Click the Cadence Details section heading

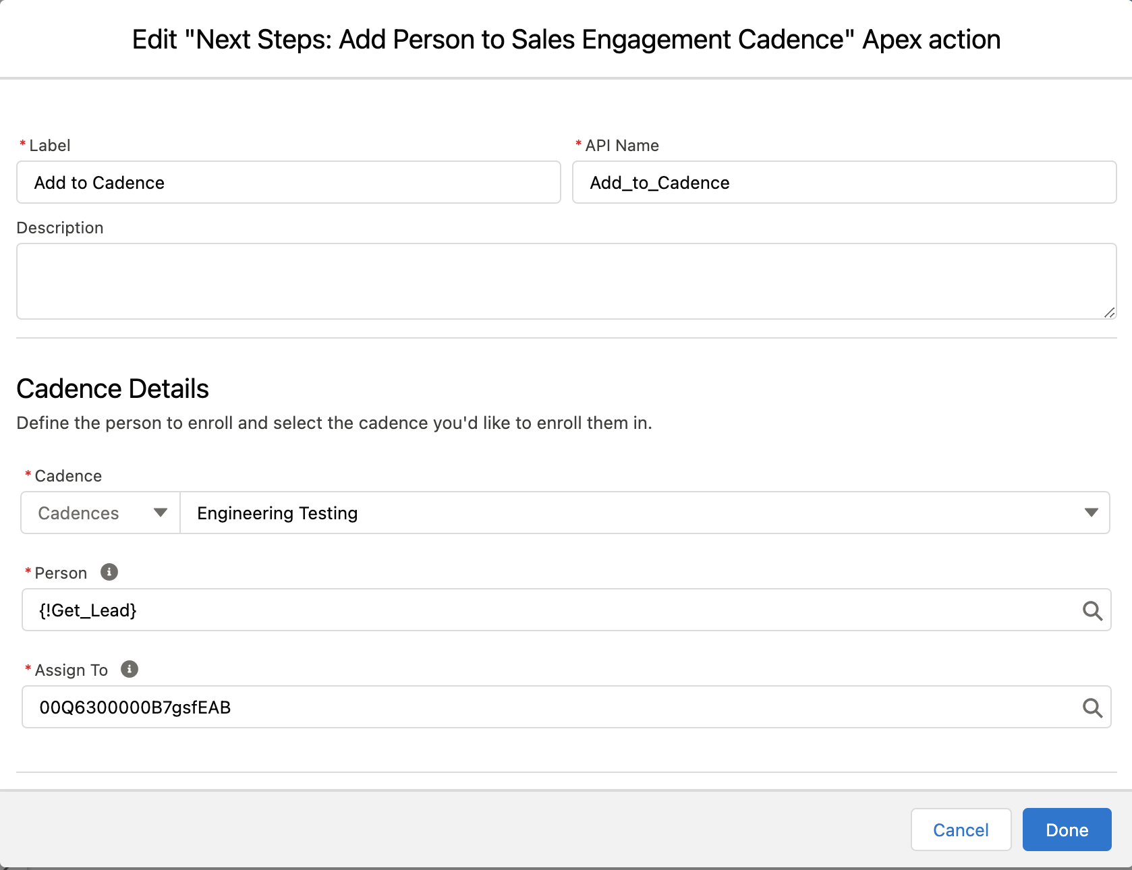(113, 389)
